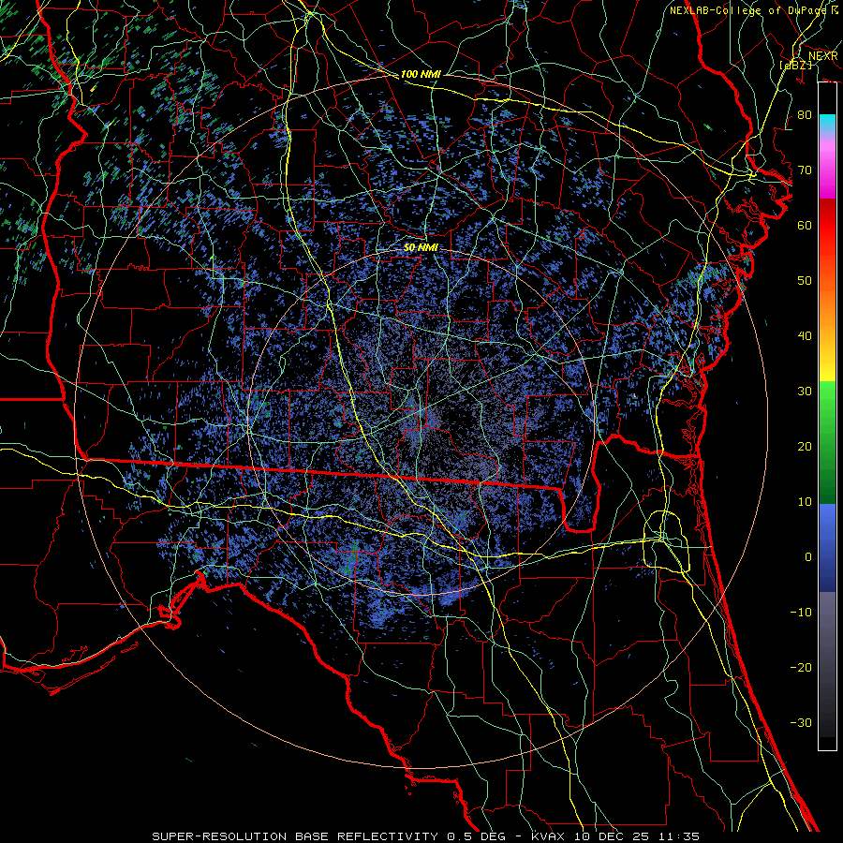Click the 20 value on the dBZ scale

(805, 446)
